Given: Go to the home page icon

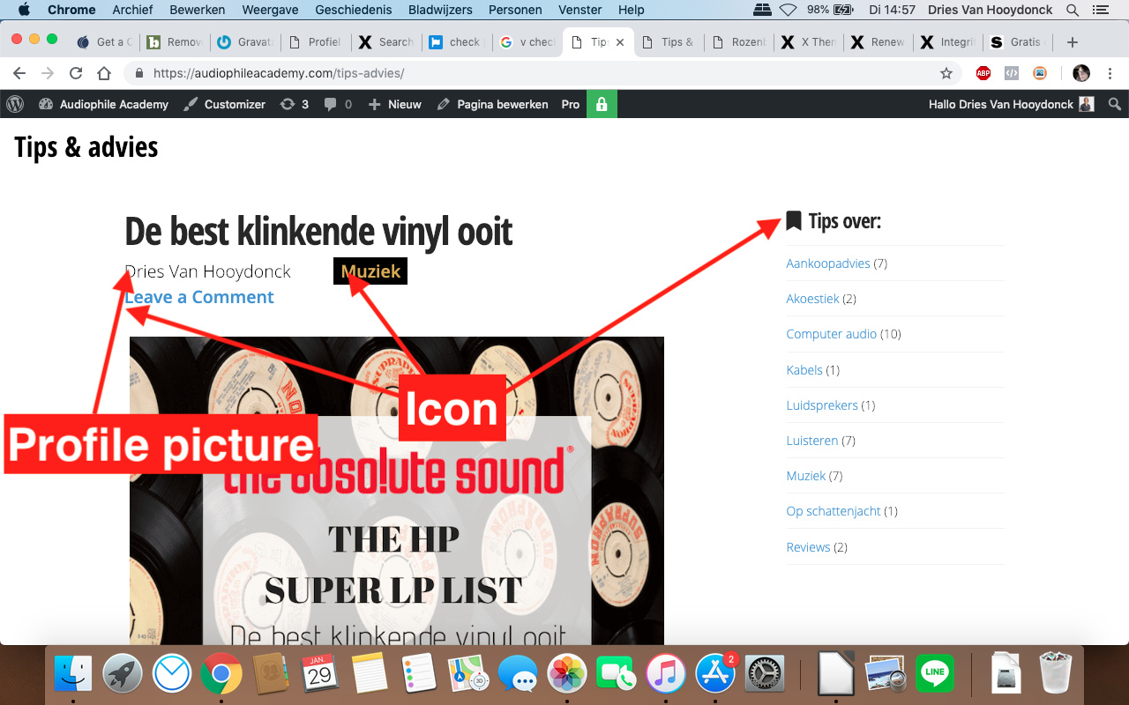Looking at the screenshot, I should [104, 73].
